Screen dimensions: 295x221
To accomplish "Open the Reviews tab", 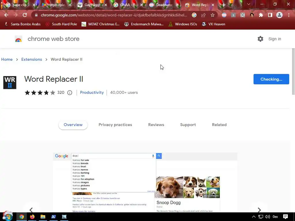I will tap(156, 125).
